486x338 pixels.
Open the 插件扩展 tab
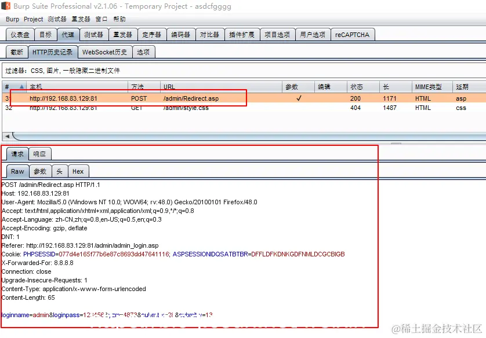(x=242, y=35)
